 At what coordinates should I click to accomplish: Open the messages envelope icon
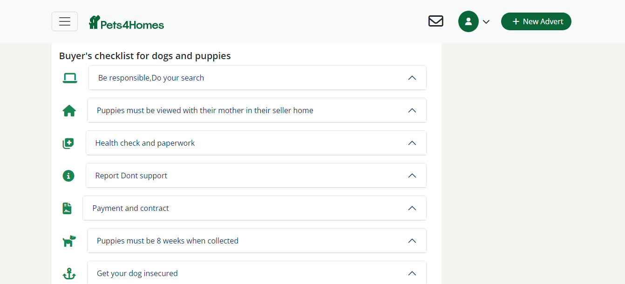tap(436, 21)
